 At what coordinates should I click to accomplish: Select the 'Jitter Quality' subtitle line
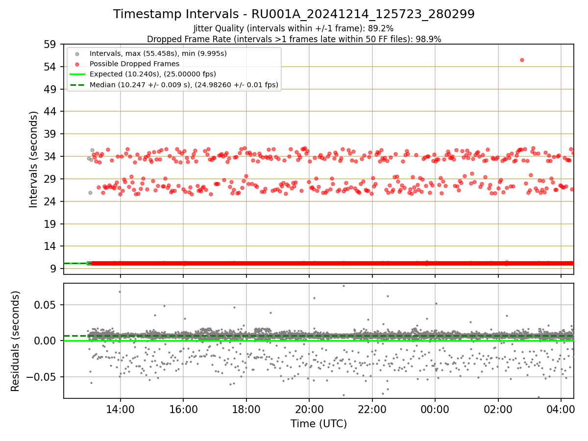pos(294,28)
